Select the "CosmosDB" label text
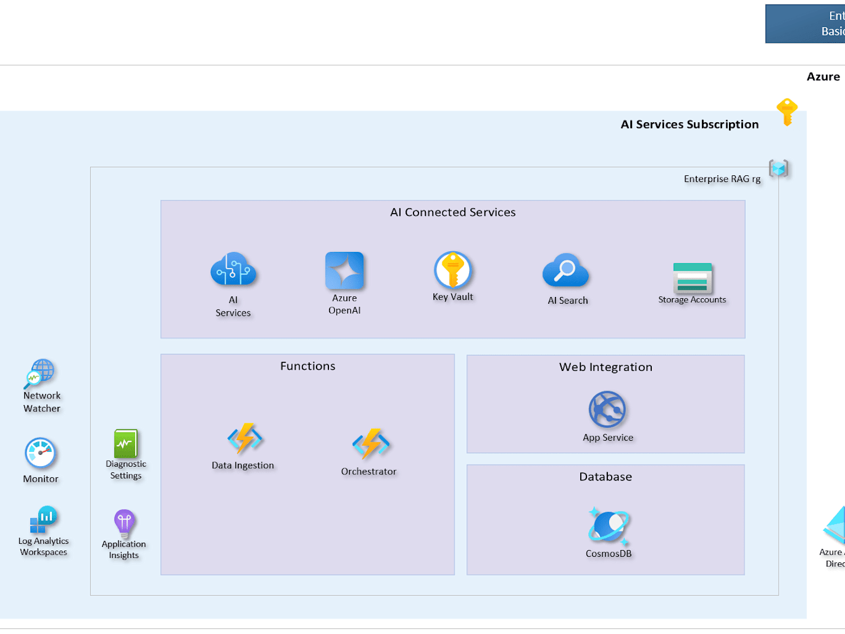The width and height of the screenshot is (845, 634). tap(608, 554)
